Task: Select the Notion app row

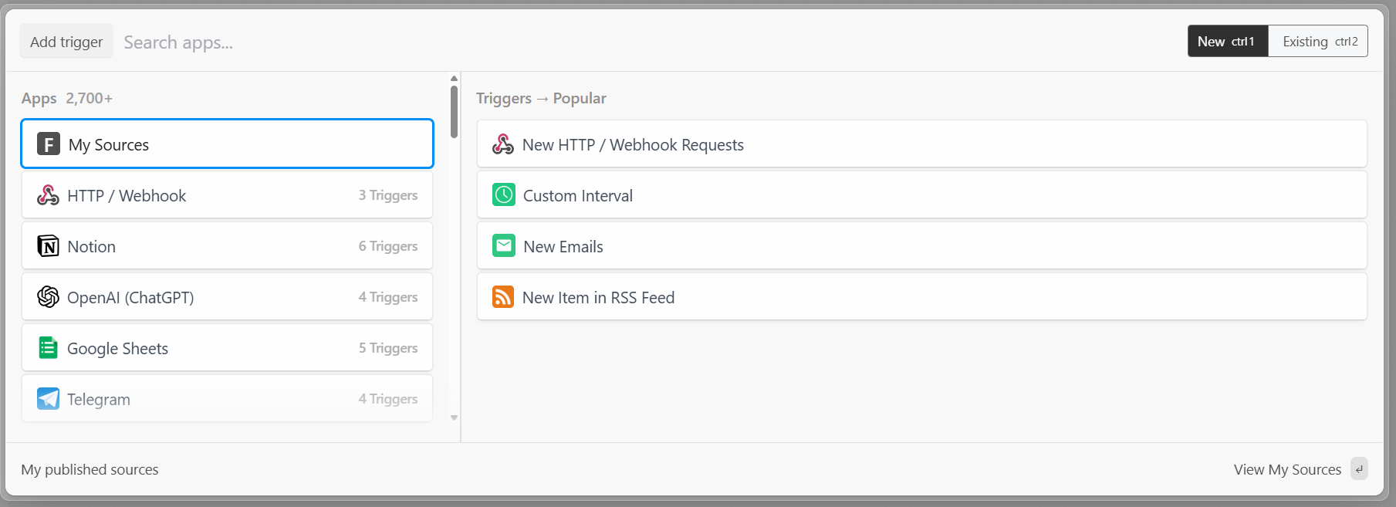Action: click(227, 246)
